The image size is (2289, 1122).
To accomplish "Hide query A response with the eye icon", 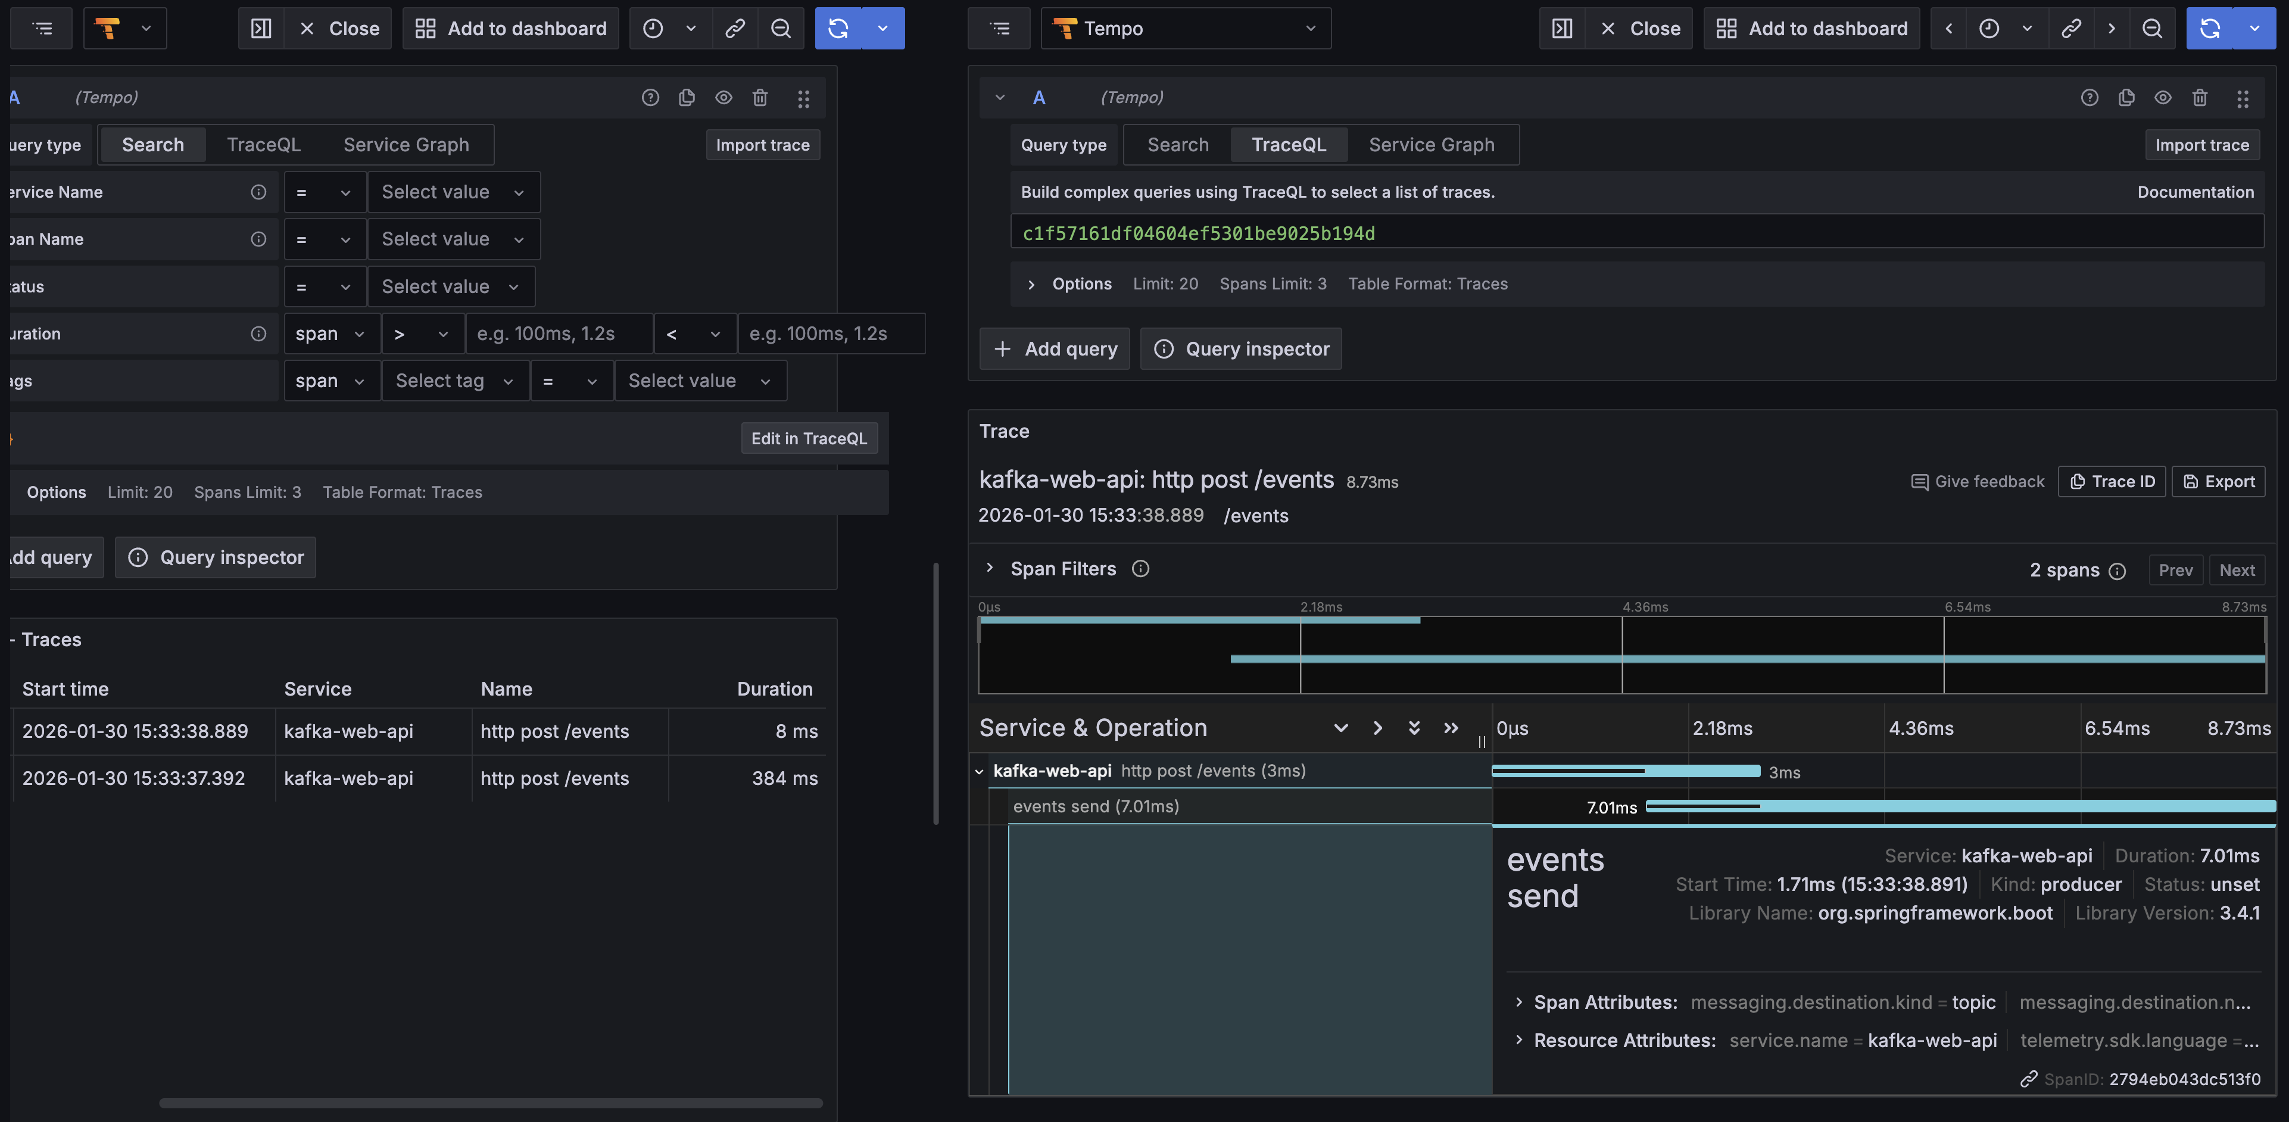I will coord(724,98).
